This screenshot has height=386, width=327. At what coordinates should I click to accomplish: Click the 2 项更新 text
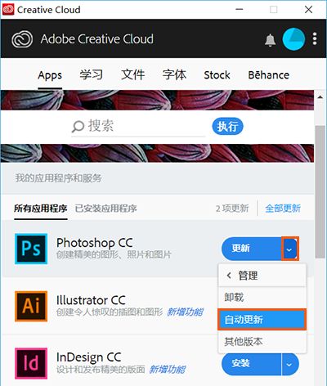232,209
